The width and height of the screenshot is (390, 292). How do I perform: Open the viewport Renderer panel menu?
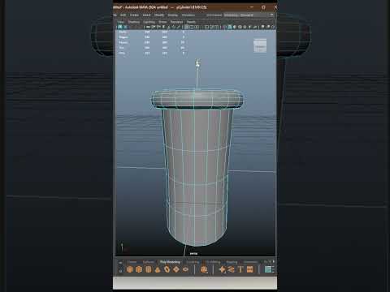[176, 22]
